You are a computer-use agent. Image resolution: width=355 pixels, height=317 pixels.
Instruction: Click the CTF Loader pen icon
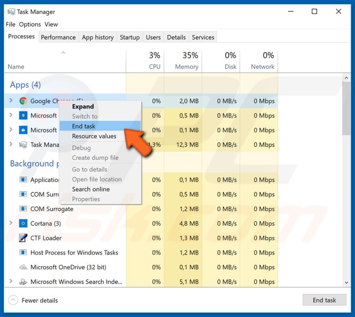tap(23, 238)
